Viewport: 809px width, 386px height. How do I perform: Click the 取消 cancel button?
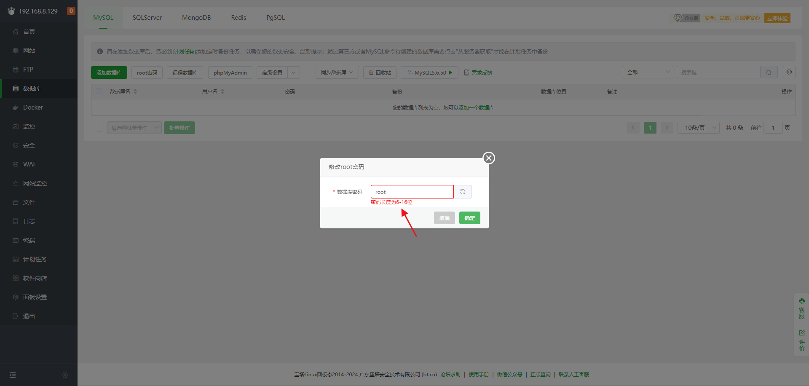[444, 218]
